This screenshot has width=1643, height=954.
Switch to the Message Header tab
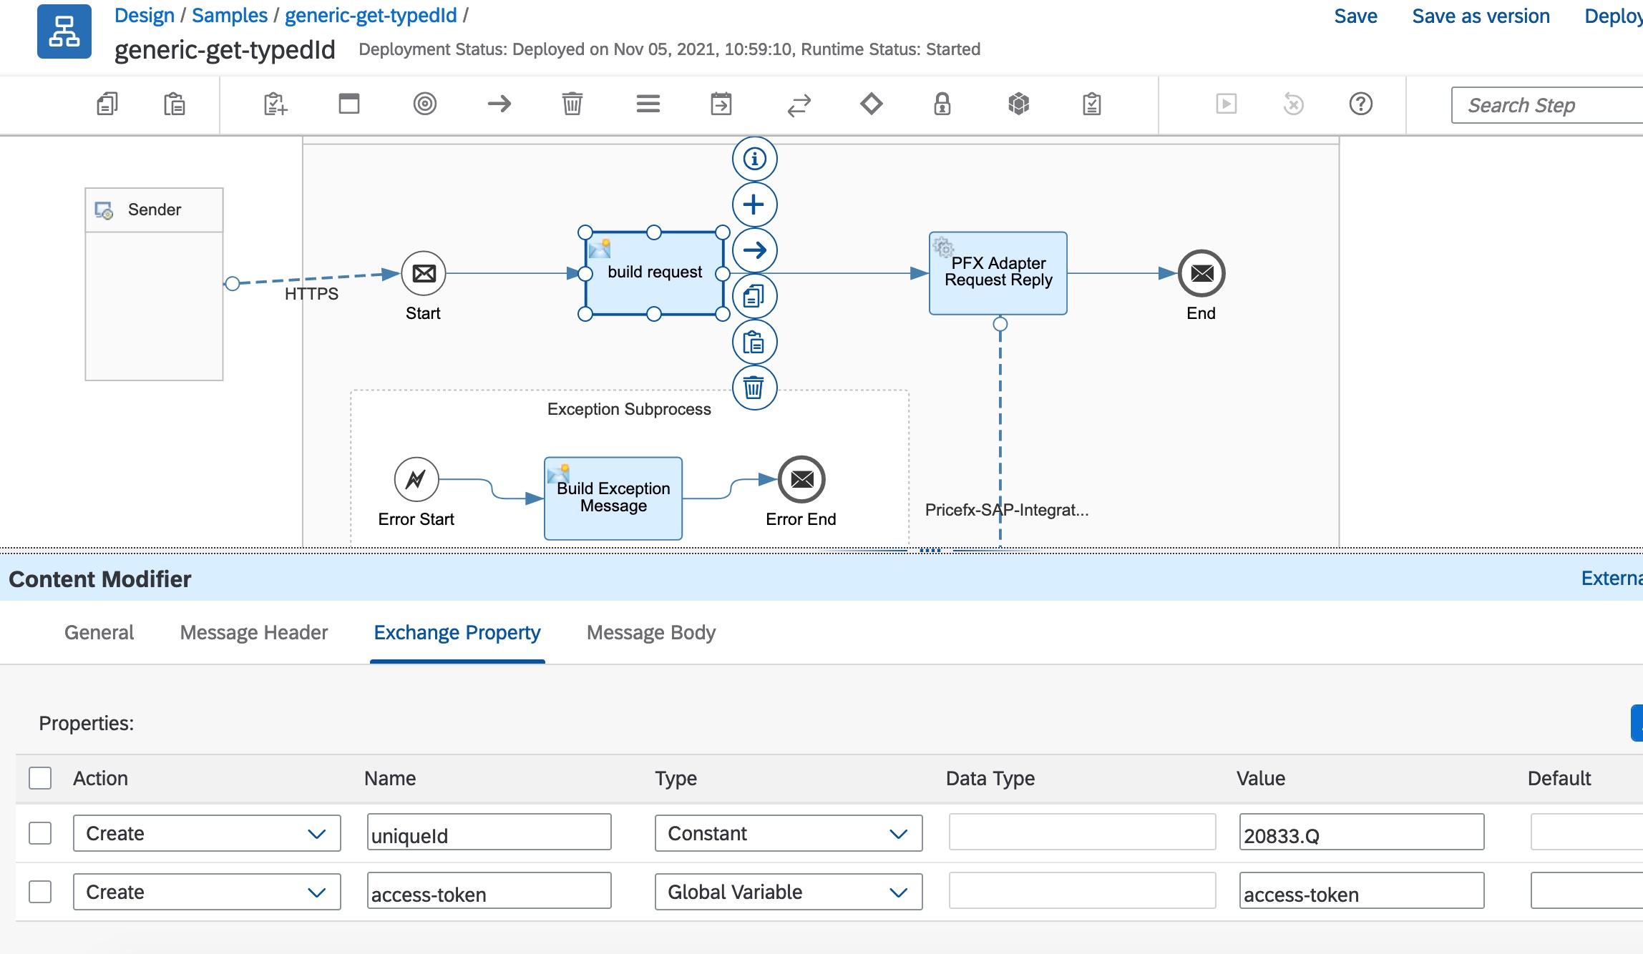coord(253,632)
